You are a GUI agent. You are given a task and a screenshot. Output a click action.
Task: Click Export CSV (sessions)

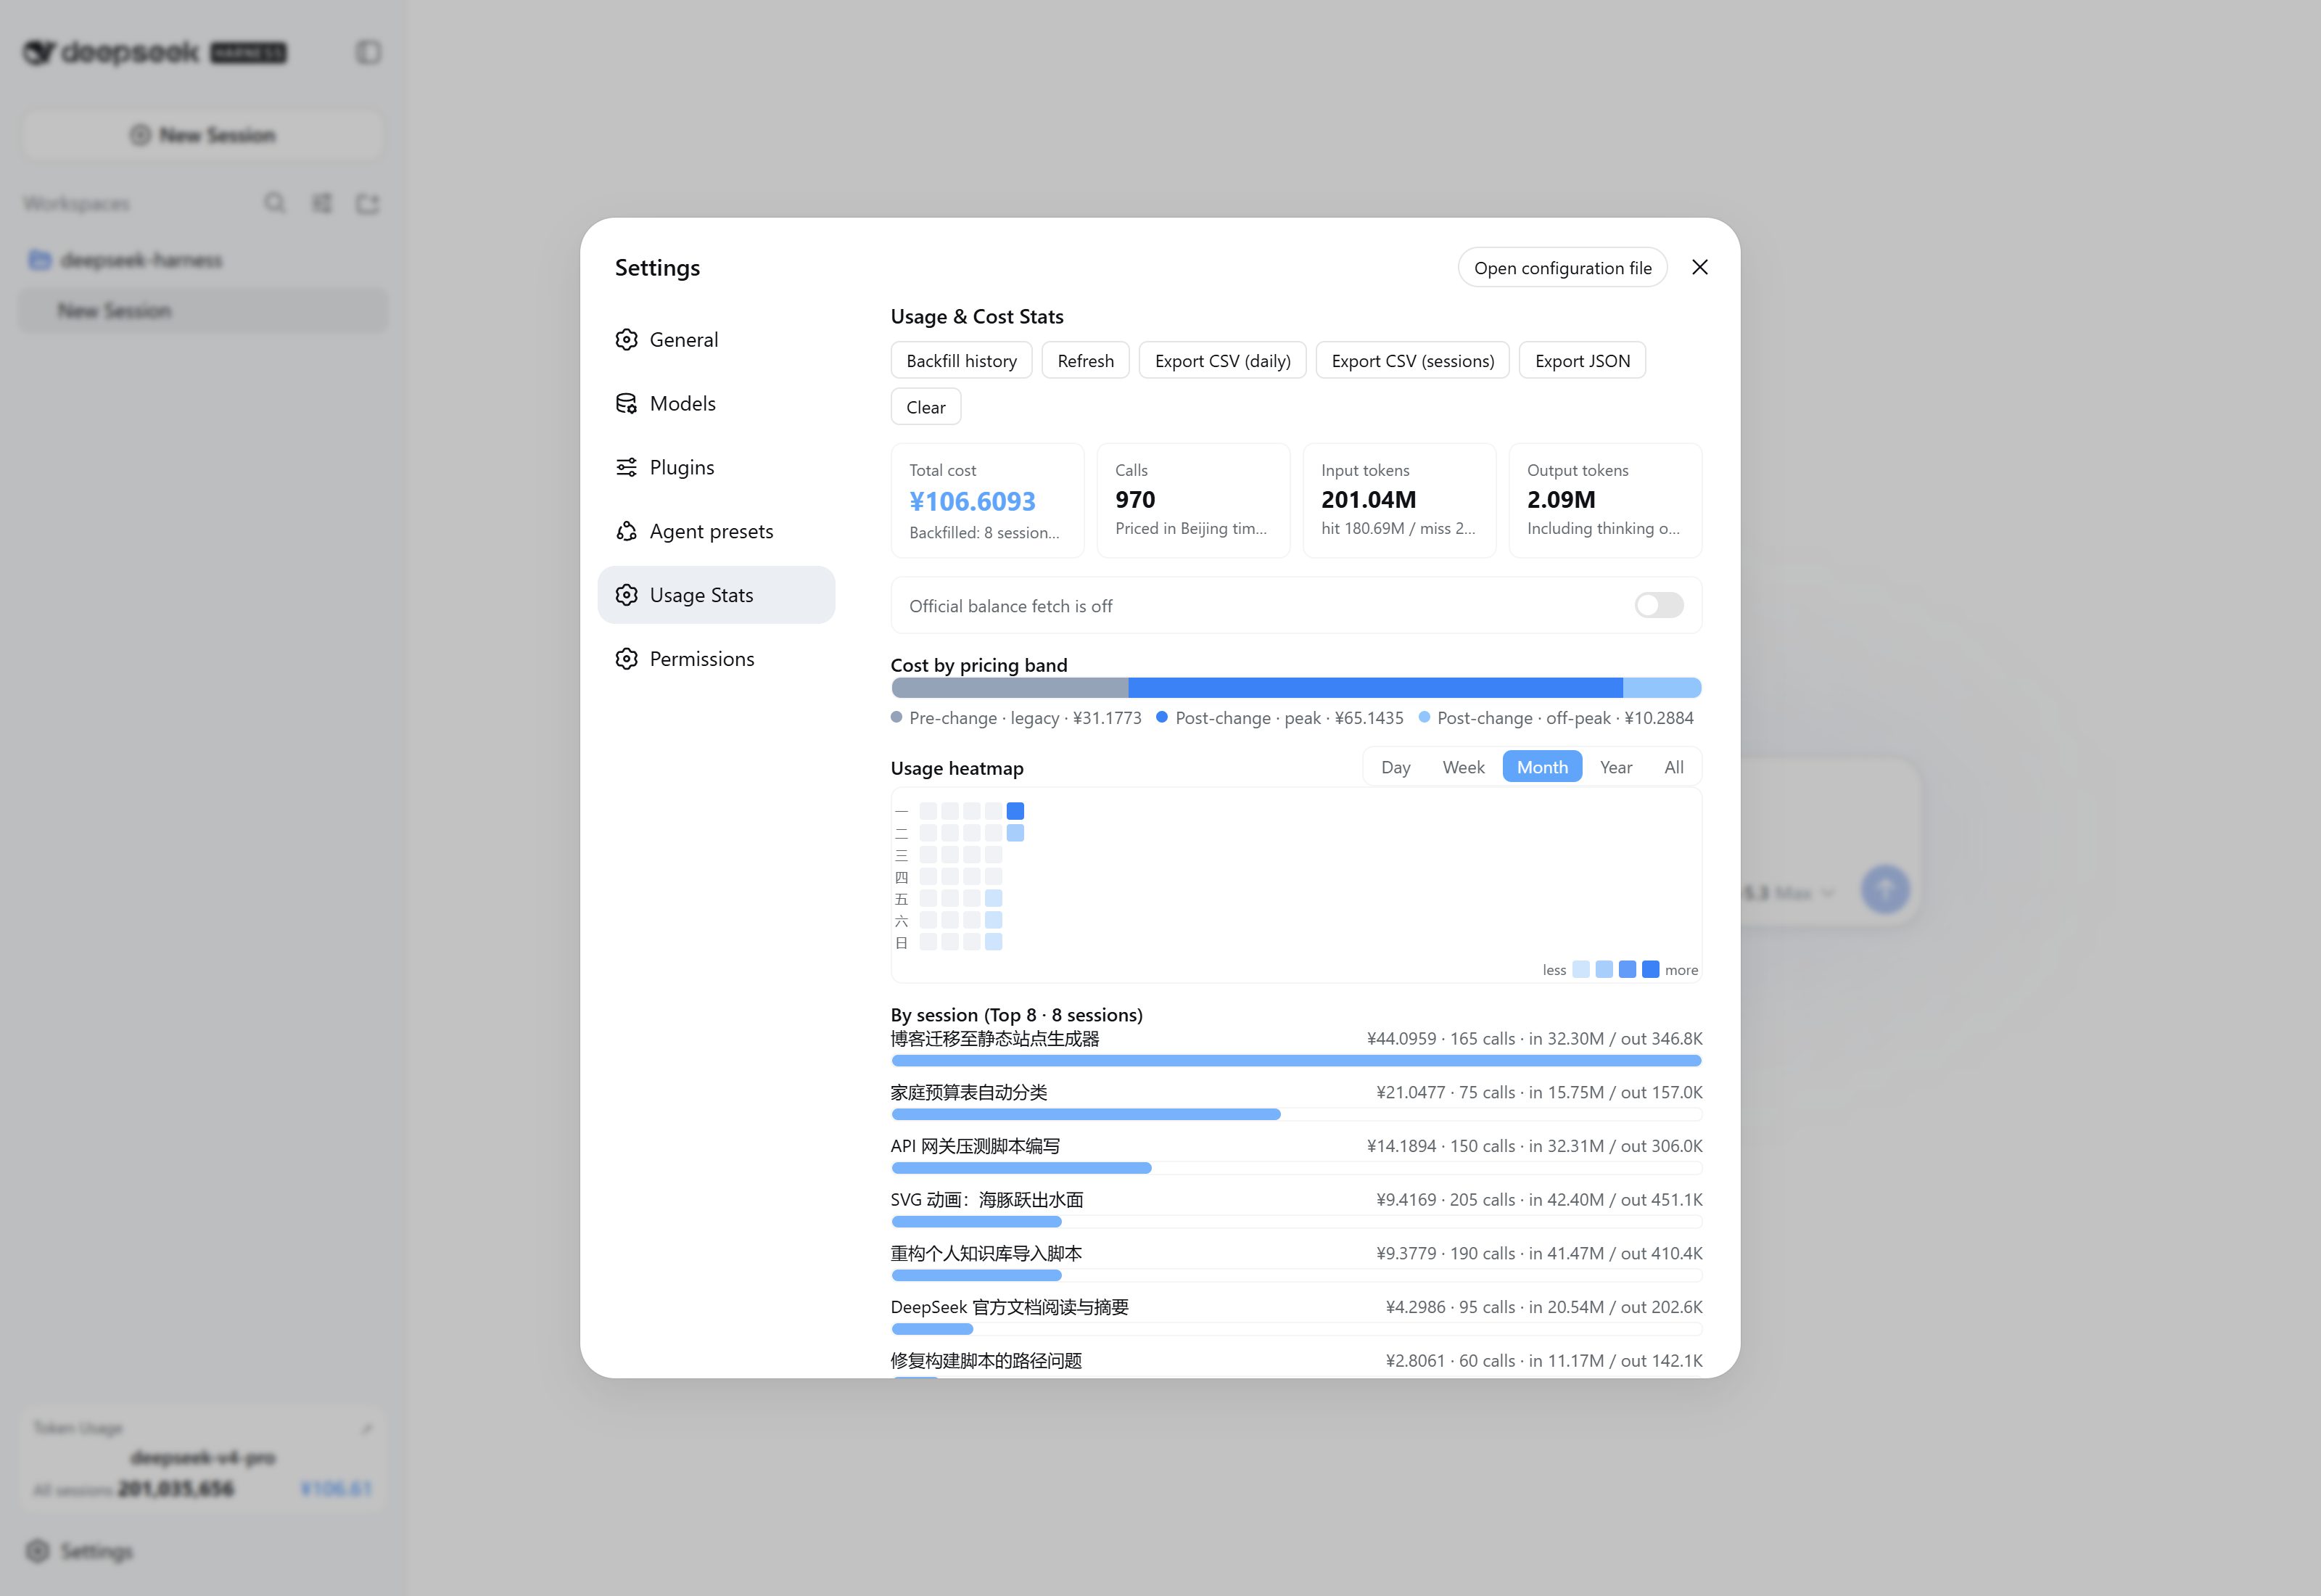(x=1412, y=361)
